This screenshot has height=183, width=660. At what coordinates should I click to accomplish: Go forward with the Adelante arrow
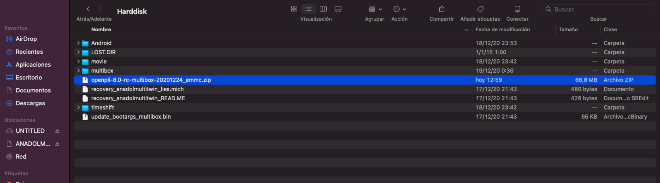[100, 9]
